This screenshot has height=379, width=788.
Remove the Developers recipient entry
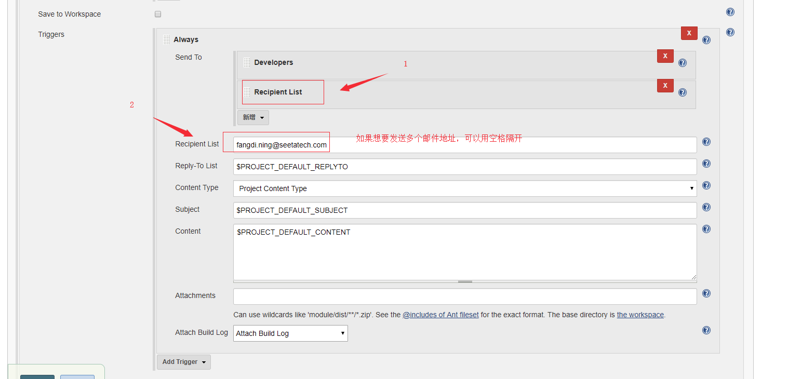click(x=665, y=56)
